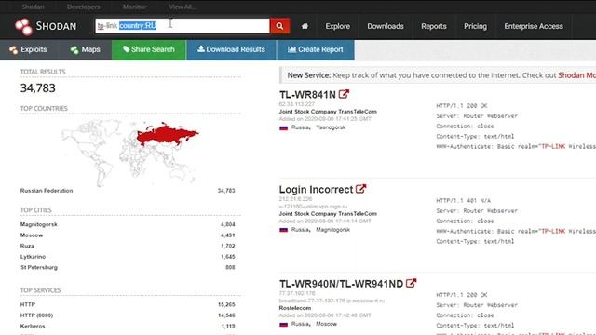
Task: Click the Download Results button
Action: (x=231, y=49)
